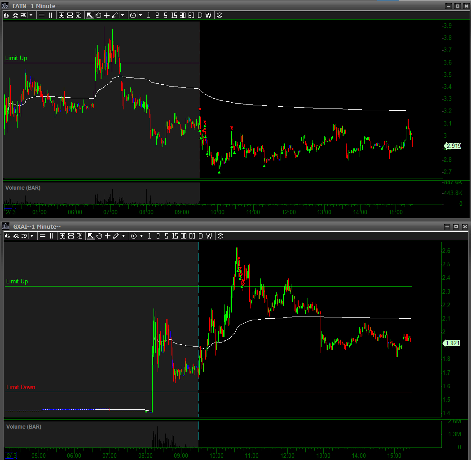Viewport: 471px width, 460px height.
Task: Click Volume (BAR) label in GXAI chart
Action: (x=24, y=427)
